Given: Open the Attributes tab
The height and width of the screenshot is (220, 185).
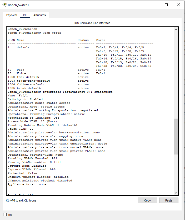Looking at the screenshot, I should (x=39, y=15).
